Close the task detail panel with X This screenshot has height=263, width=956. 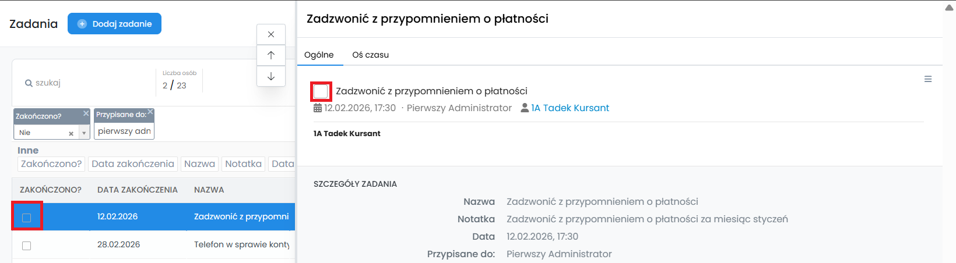tap(271, 34)
